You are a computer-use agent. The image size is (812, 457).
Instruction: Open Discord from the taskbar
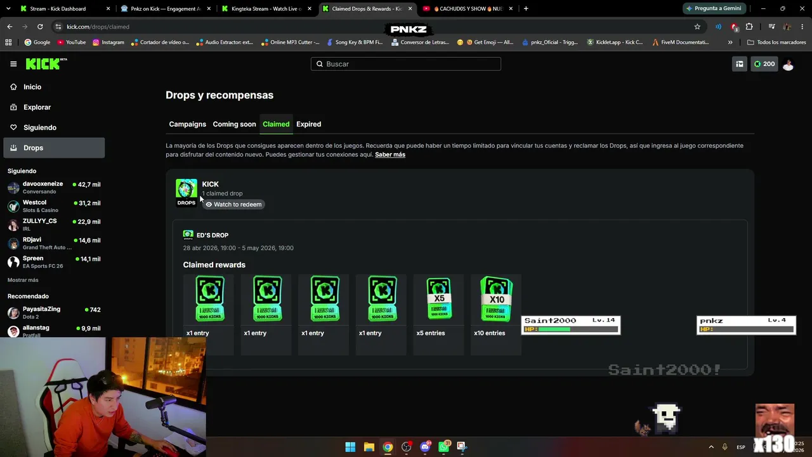(x=425, y=447)
